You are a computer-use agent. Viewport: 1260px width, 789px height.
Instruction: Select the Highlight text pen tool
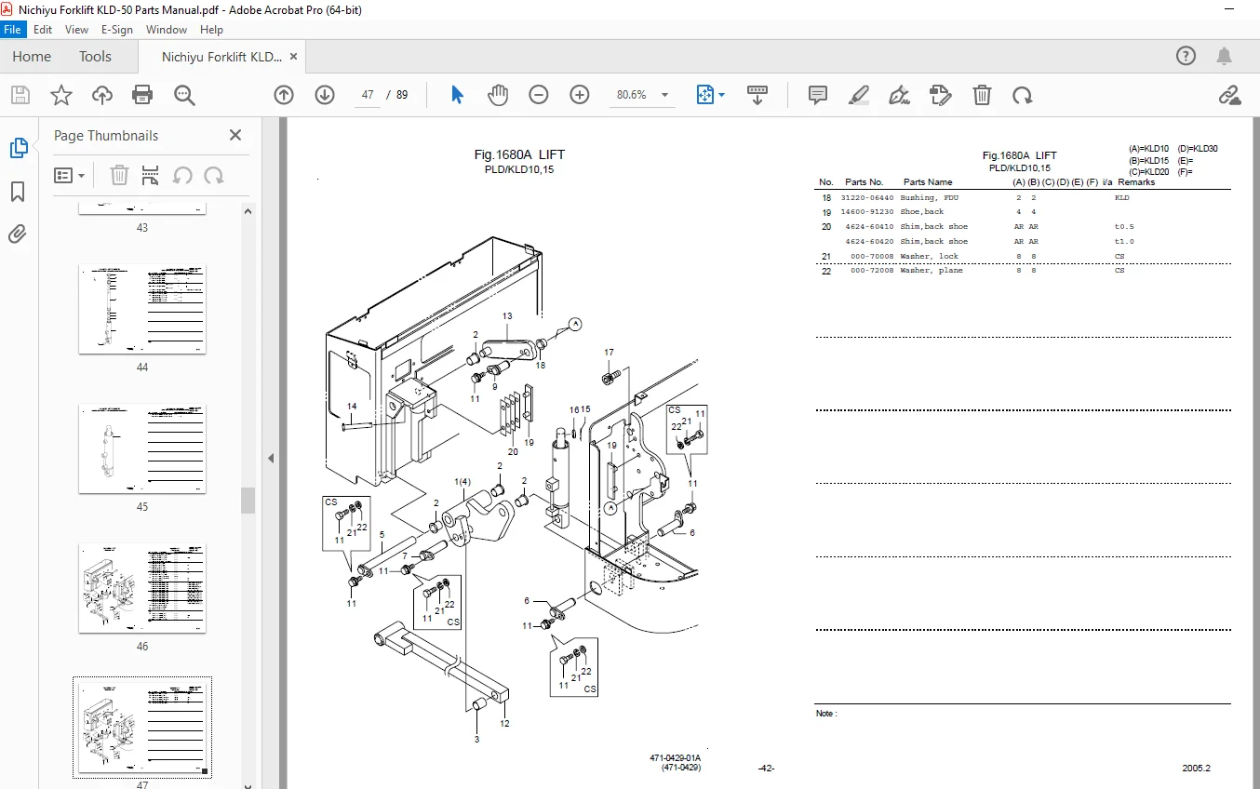click(859, 95)
